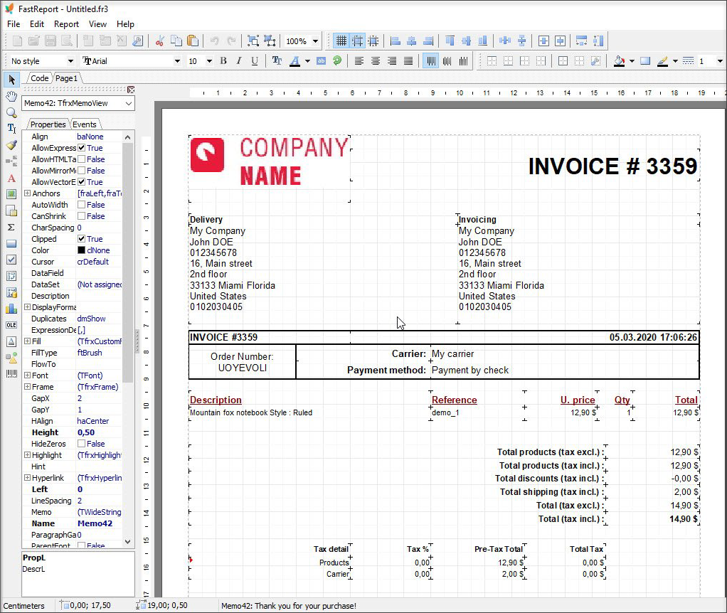727x613 pixels.
Task: Open the Help menu
Action: [x=125, y=24]
